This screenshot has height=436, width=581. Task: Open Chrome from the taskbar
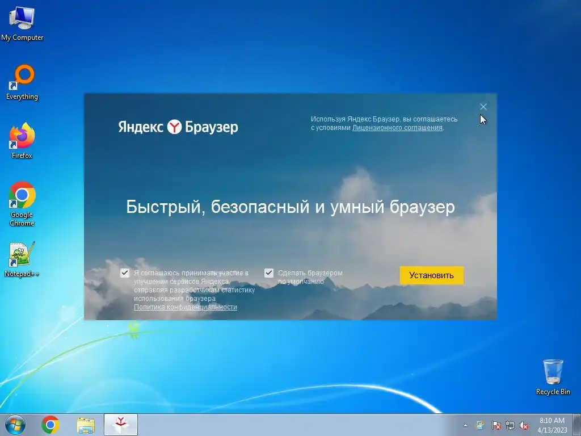pos(50,425)
